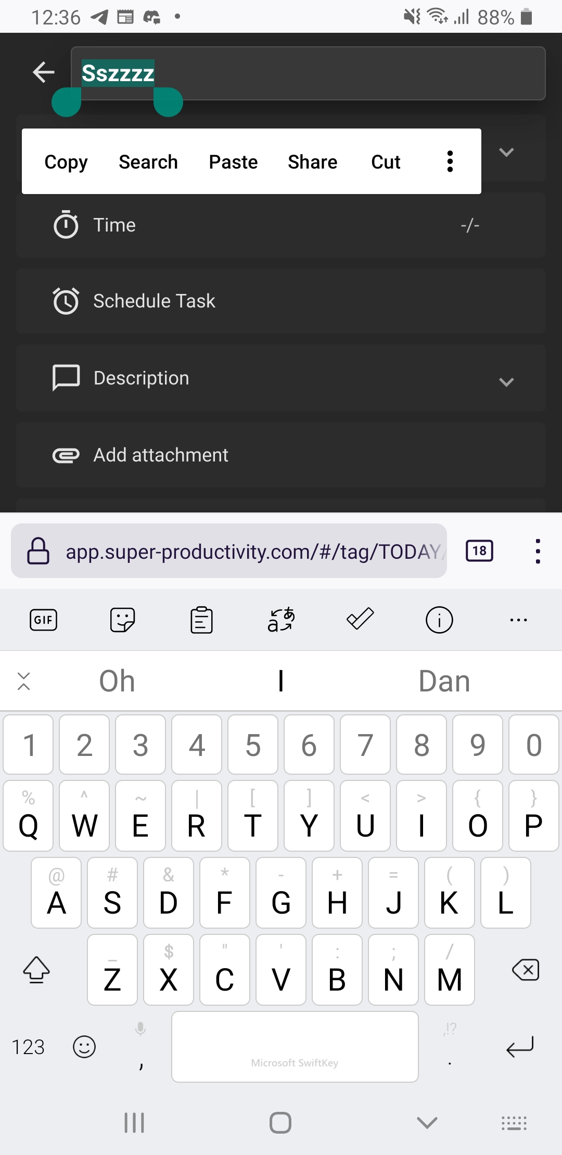Screen dimensions: 562x1155
Task: Toggle the Shift key on the keyboard
Action: pyautogui.click(x=36, y=969)
